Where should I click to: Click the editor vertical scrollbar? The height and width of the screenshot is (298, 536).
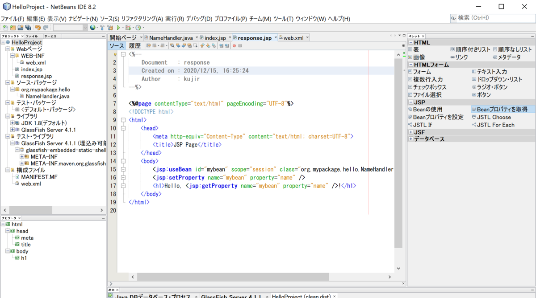pos(398,153)
